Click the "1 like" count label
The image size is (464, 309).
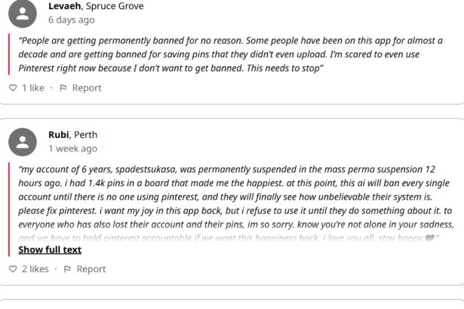pos(32,88)
